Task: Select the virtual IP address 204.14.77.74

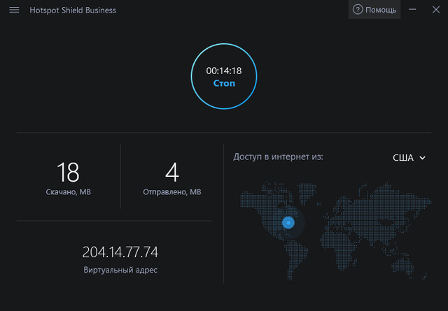Action: click(120, 252)
